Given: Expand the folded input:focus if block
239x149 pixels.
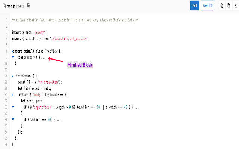Looking at the screenshot, I should point(13,107).
